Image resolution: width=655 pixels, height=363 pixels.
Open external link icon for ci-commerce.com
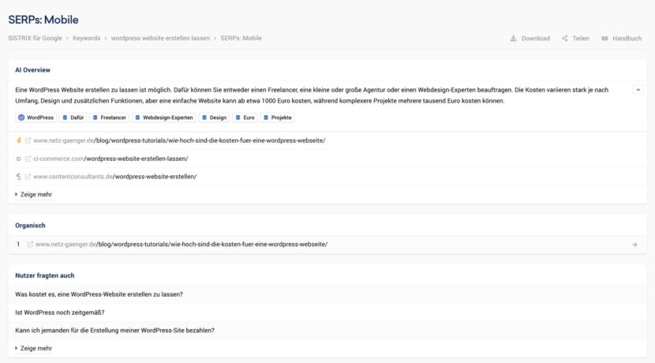coord(28,159)
